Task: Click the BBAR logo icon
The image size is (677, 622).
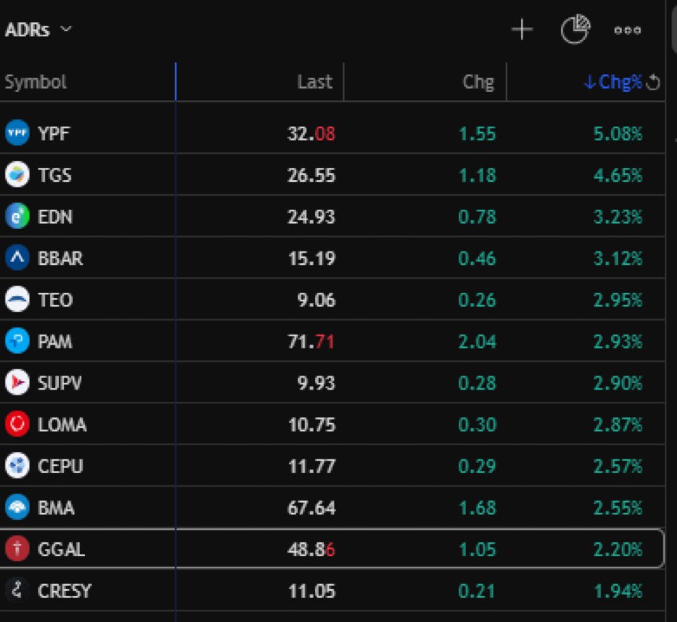Action: click(17, 258)
